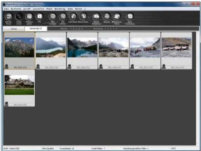Click RAW icon under red snow coach photo
The width and height of the screenshot is (201, 151).
click(x=132, y=67)
